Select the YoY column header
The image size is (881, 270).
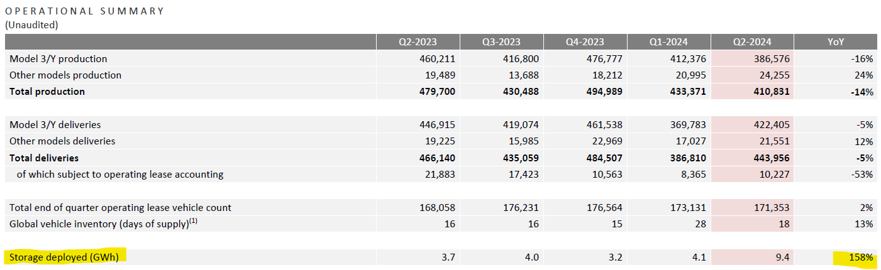click(x=836, y=42)
